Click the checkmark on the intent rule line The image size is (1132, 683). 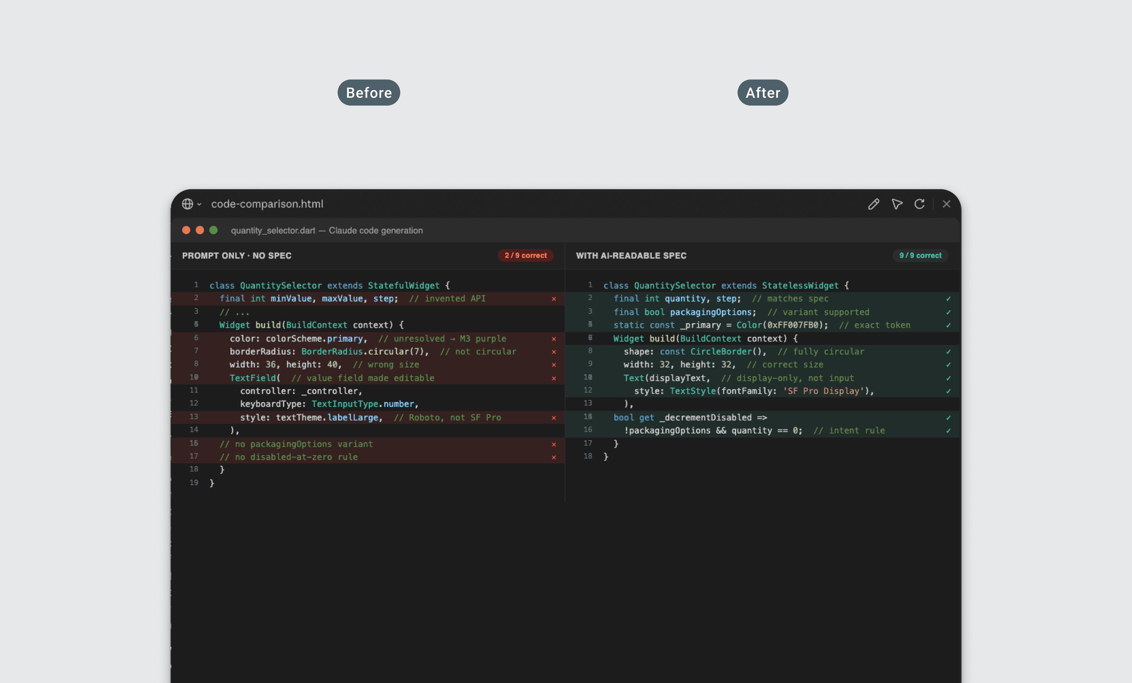[x=948, y=431]
